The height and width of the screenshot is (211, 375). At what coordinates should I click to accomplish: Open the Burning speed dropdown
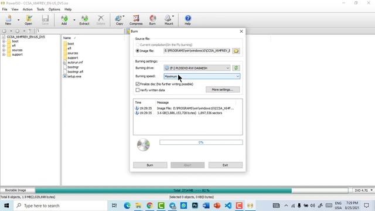click(202, 76)
